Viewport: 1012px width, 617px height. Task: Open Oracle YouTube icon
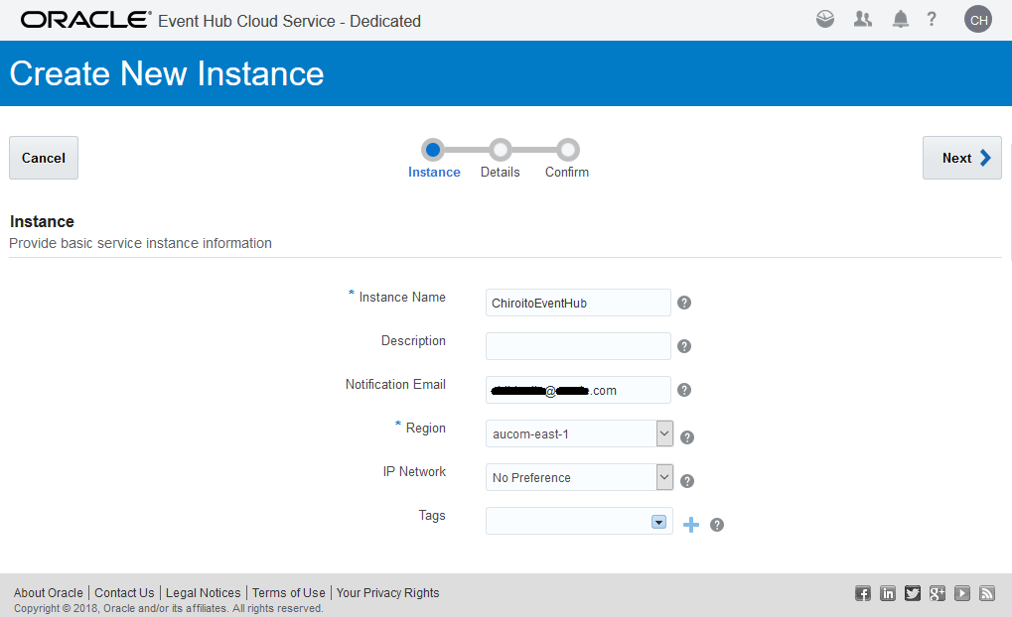tap(962, 593)
